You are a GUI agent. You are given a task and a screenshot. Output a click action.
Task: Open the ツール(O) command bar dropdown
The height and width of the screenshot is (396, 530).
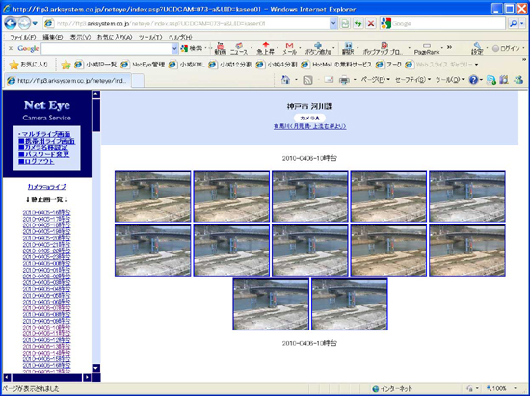pyautogui.click(x=450, y=80)
